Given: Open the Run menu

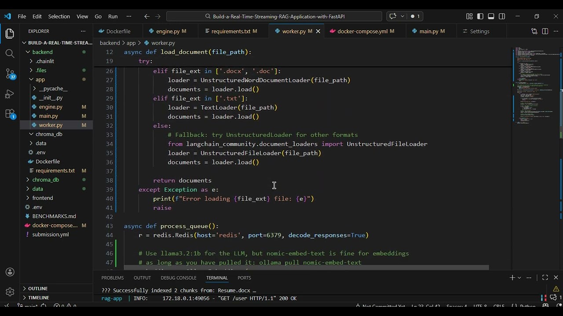Looking at the screenshot, I should point(113,16).
